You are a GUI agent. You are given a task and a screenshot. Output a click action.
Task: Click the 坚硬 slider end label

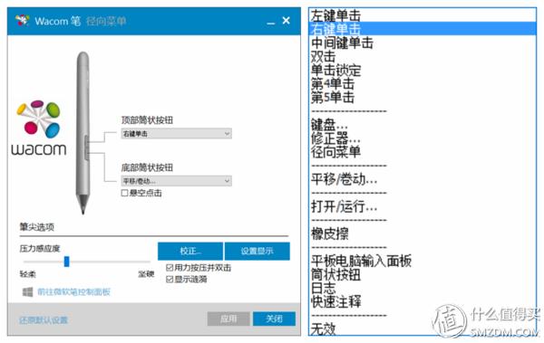pos(146,274)
